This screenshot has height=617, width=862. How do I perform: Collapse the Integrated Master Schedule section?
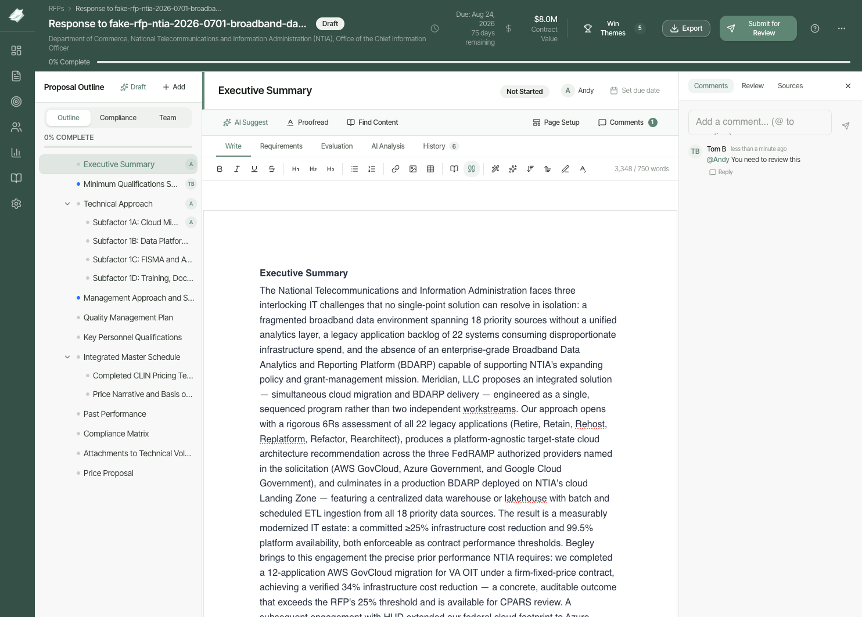(67, 357)
